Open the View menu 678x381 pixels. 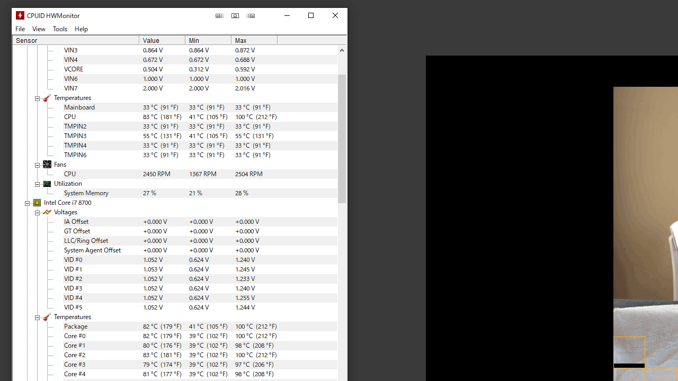(39, 29)
